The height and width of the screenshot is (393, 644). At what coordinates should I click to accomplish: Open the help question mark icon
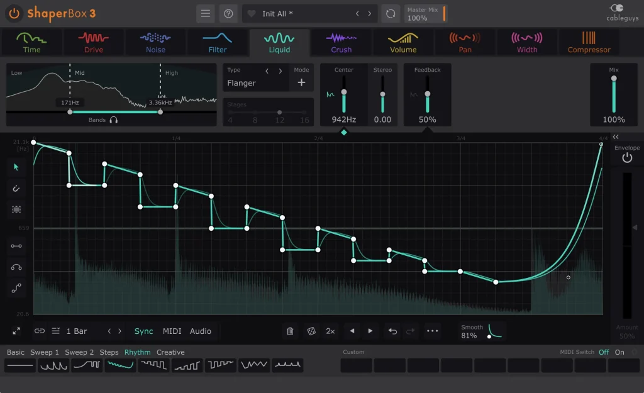click(x=228, y=14)
